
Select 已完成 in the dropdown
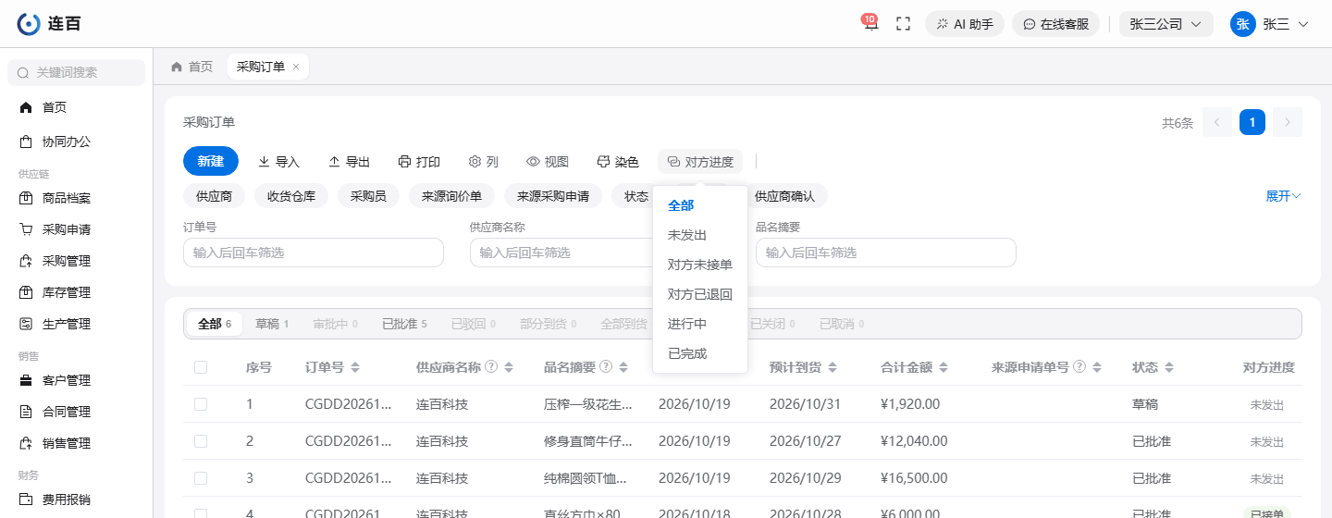(x=700, y=353)
